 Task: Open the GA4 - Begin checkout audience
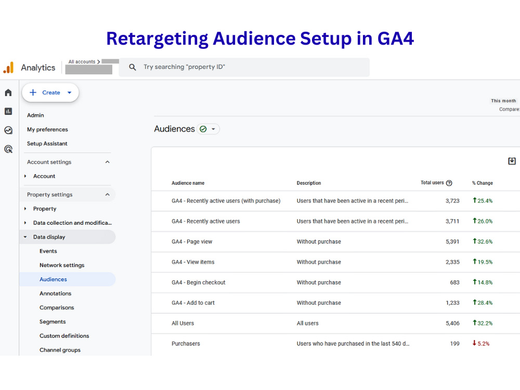[198, 282]
